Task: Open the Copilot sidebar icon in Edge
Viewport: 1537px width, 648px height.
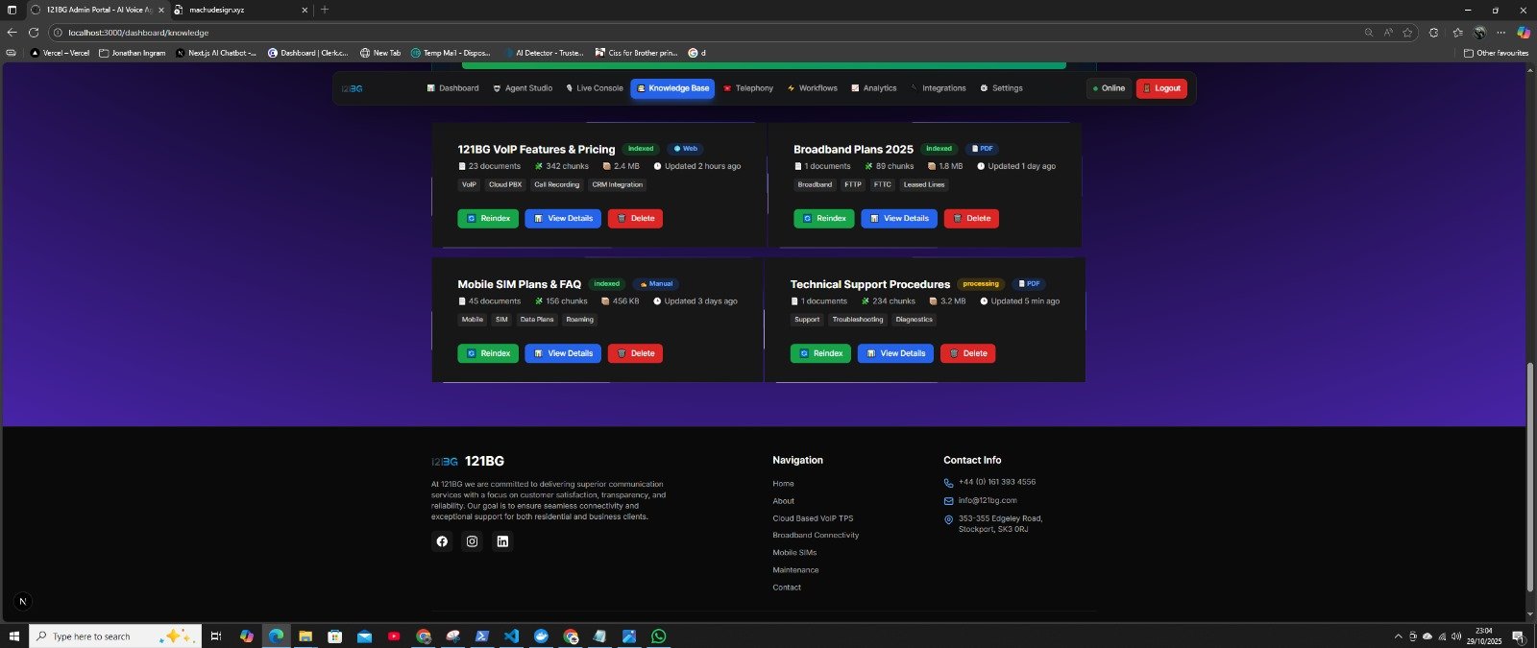Action: [1524, 33]
